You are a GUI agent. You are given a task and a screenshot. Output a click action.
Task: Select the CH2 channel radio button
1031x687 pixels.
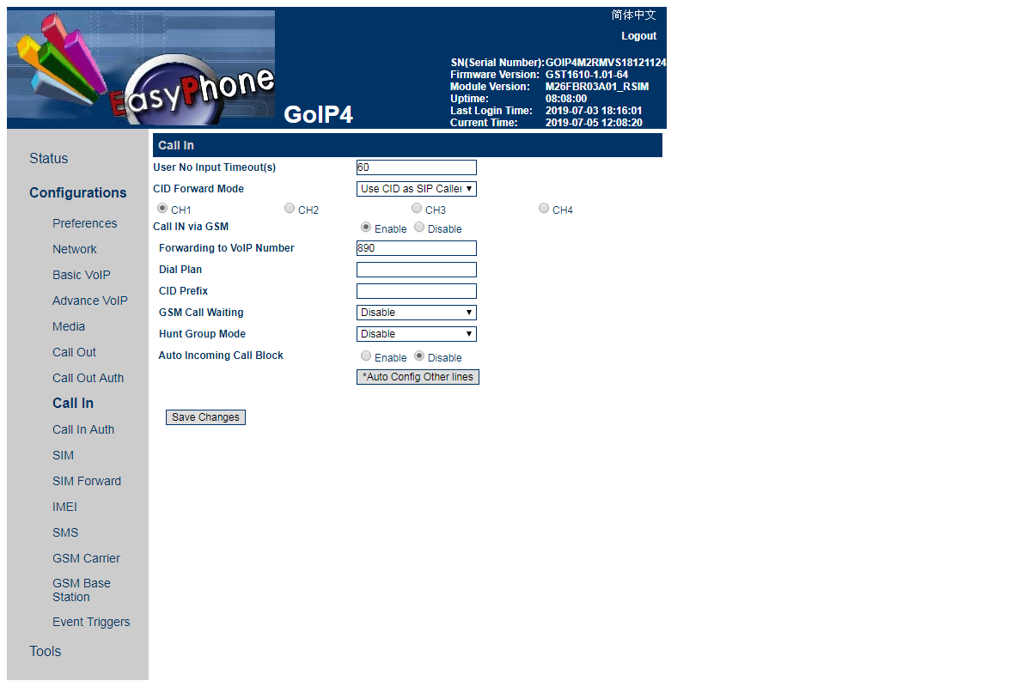pos(290,209)
